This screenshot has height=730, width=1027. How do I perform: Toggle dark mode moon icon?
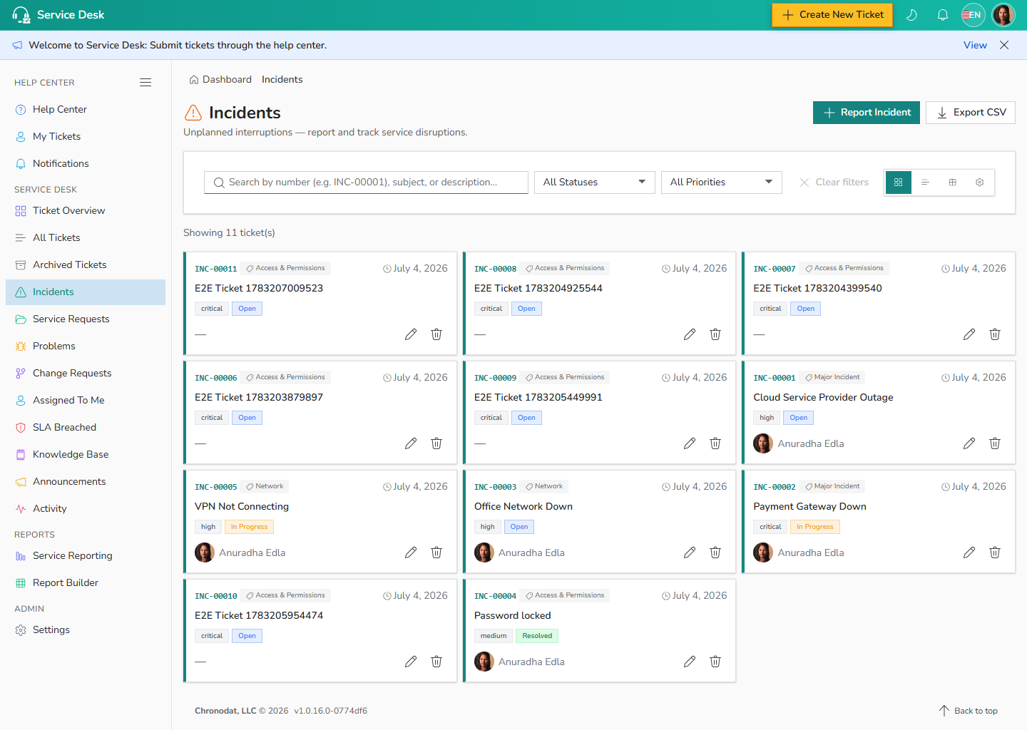click(x=911, y=15)
